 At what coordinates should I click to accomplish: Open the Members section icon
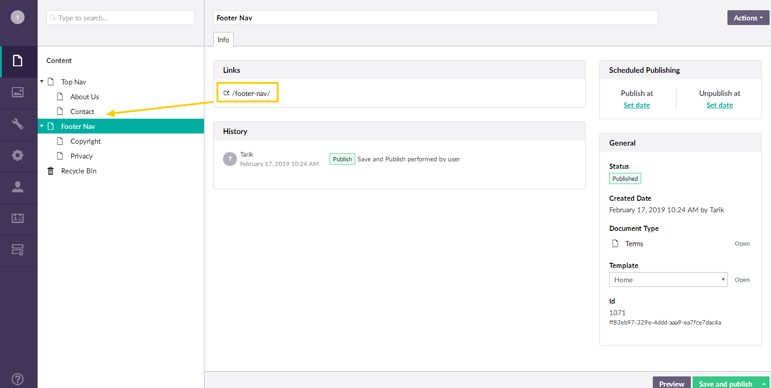18,218
